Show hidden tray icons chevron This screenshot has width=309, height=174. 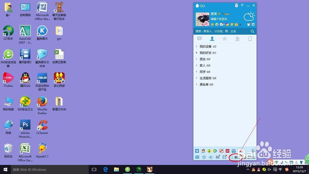(248, 169)
